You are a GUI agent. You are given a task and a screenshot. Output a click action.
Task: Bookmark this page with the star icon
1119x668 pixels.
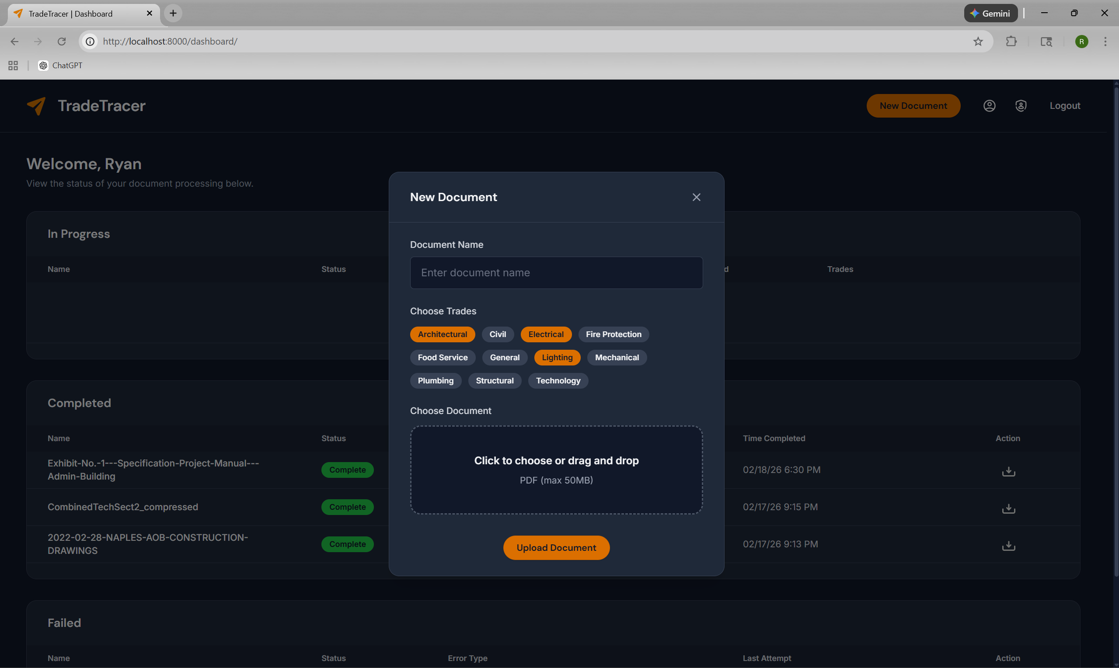(978, 42)
